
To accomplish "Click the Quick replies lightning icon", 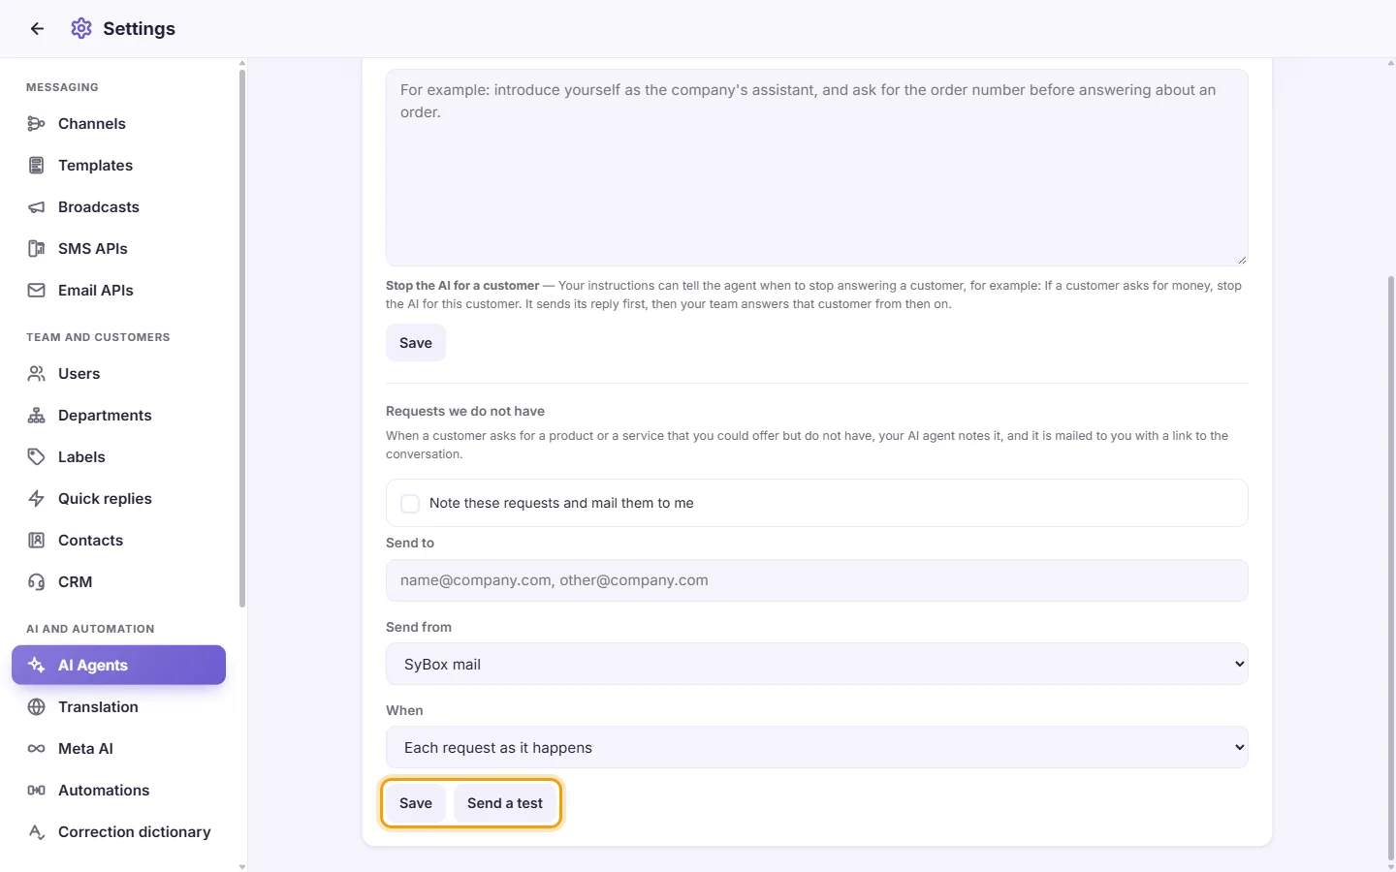I will tap(37, 499).
